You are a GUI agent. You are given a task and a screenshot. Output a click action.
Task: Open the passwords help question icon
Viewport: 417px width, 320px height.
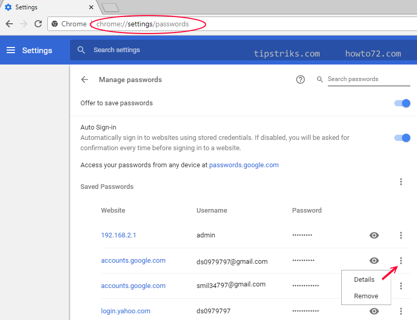tap(301, 79)
